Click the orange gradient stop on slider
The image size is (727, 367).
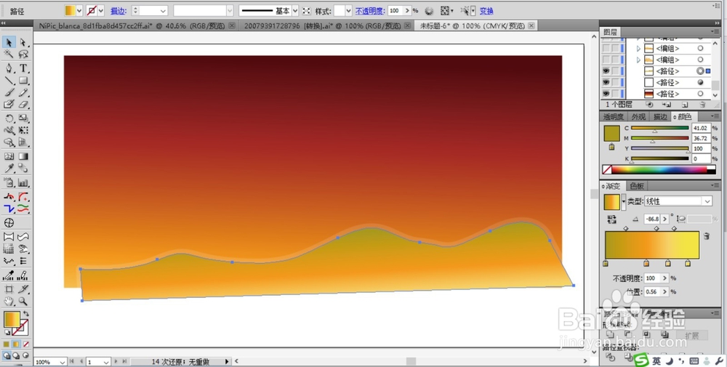coord(646,263)
